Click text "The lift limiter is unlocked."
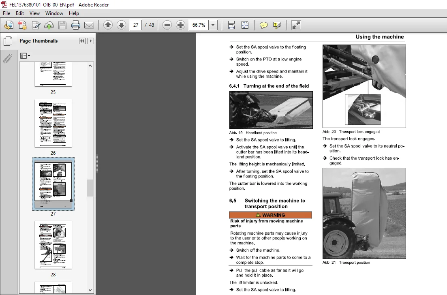Screen dimensions: 447x295 tap(254, 282)
